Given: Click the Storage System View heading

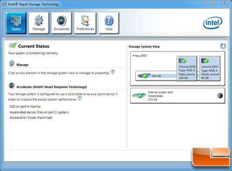Looking at the screenshot, I should 144,47.
